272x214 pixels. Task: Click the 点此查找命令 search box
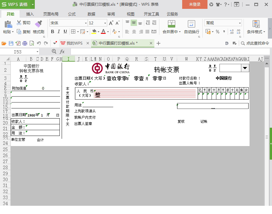pos(255,43)
